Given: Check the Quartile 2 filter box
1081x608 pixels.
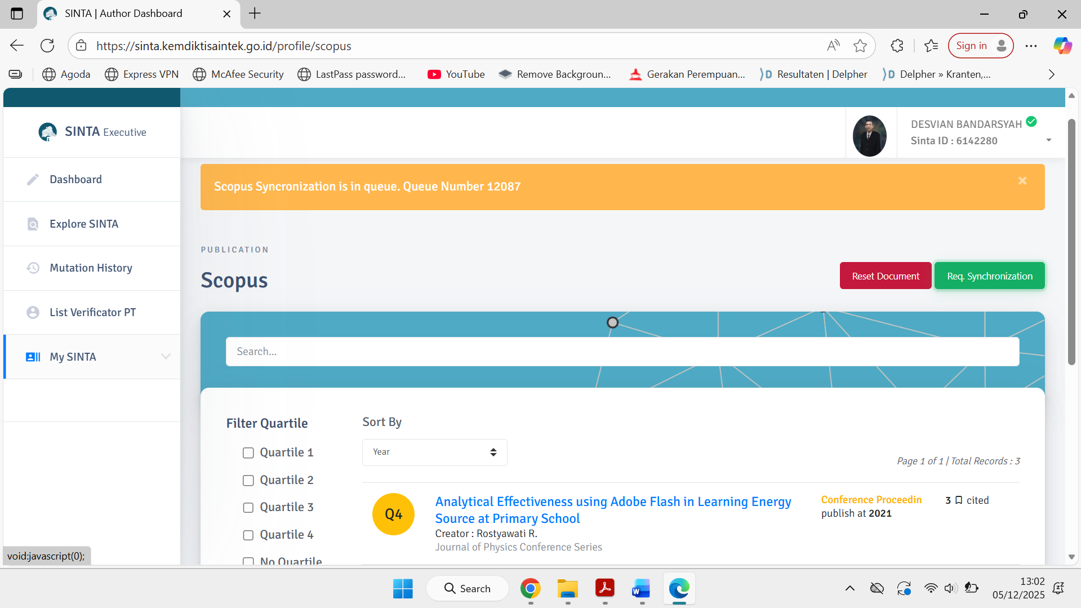Looking at the screenshot, I should (x=248, y=480).
